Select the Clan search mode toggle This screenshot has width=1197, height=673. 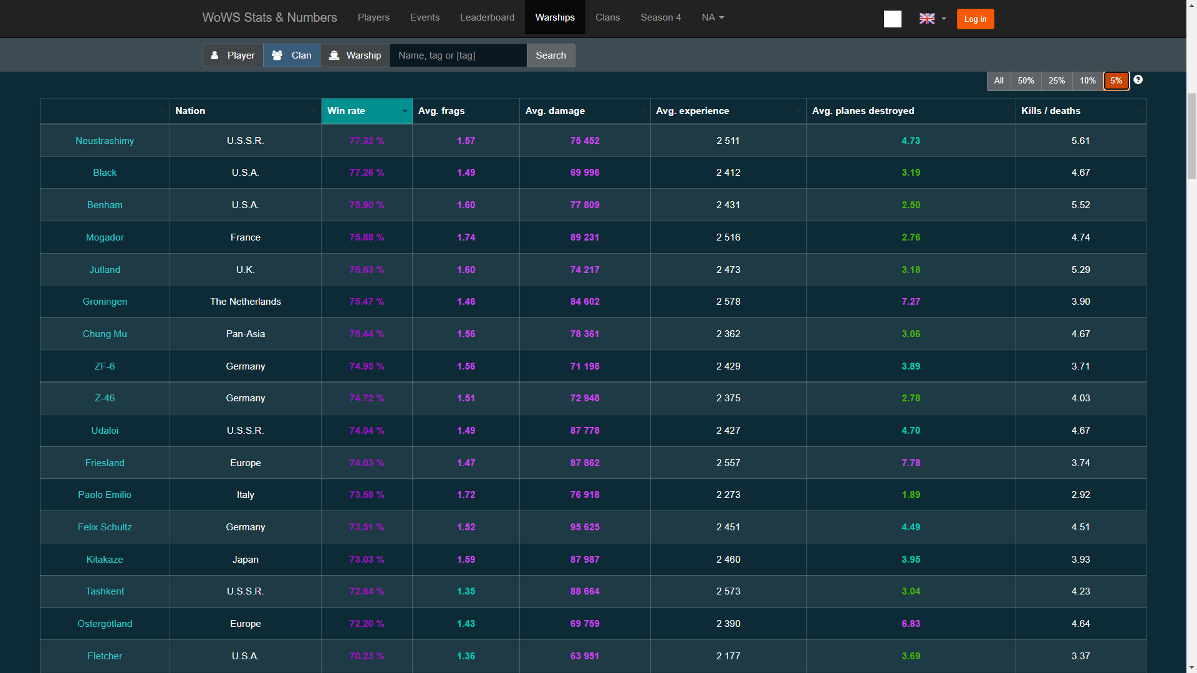pos(292,55)
